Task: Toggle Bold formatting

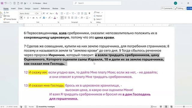Action: (21, 18)
